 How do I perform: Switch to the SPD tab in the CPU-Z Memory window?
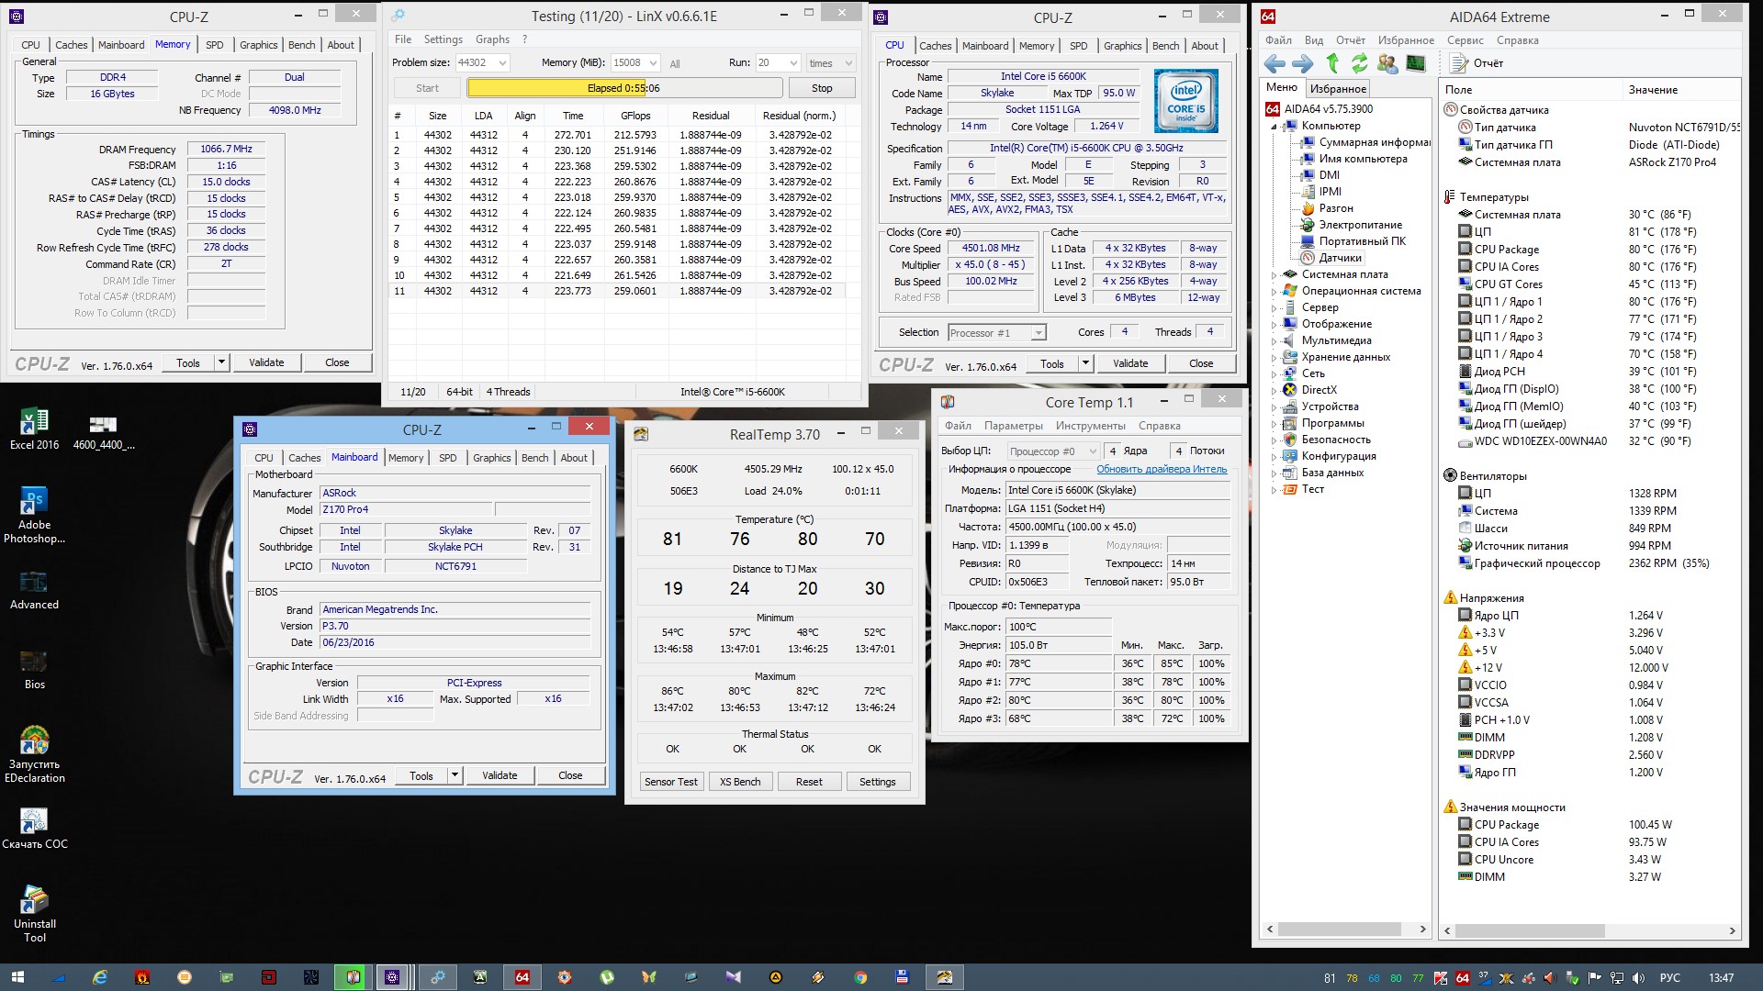click(214, 45)
